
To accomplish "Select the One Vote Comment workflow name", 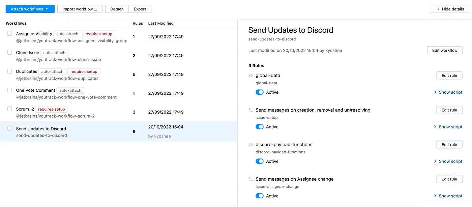I will click(35, 90).
